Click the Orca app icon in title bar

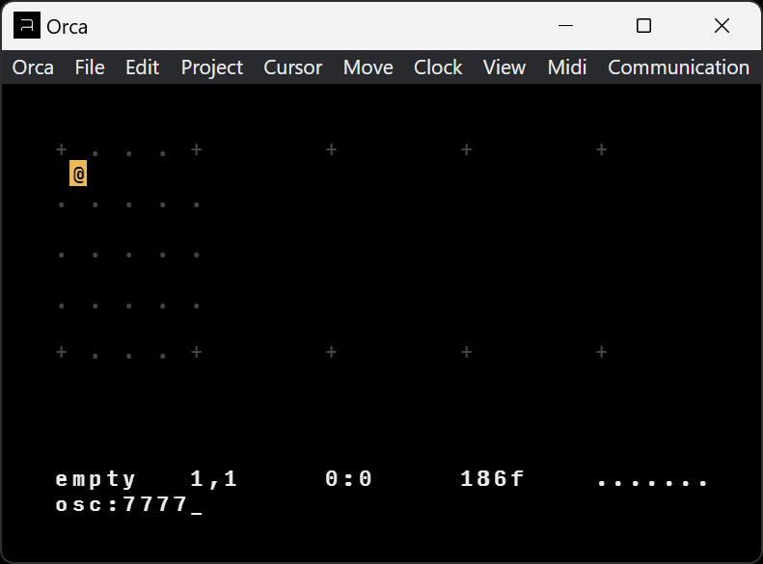27,25
